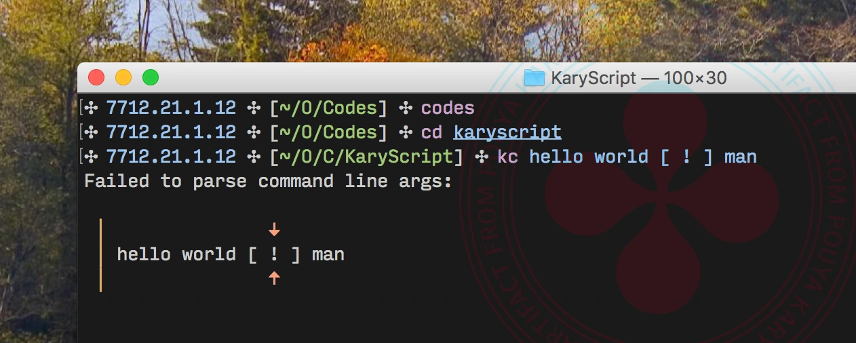This screenshot has width=856, height=343.
Task: Click the word 'man' in the error snippet
Action: 328,255
